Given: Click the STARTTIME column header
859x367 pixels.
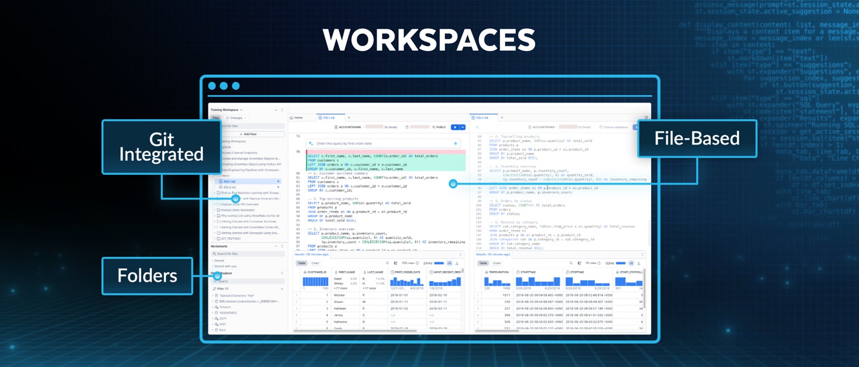Looking at the screenshot, I should click(x=526, y=272).
